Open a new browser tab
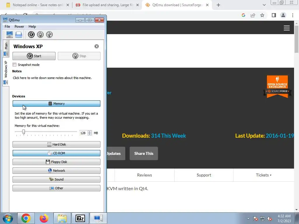Viewport: 299px width, 224px height. tap(218, 5)
